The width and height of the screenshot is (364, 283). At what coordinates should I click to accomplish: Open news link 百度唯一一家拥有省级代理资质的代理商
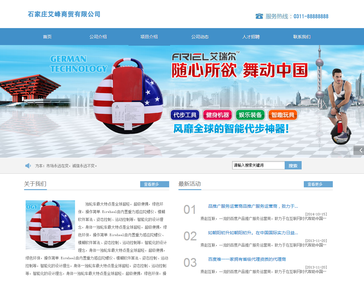coord(247,259)
